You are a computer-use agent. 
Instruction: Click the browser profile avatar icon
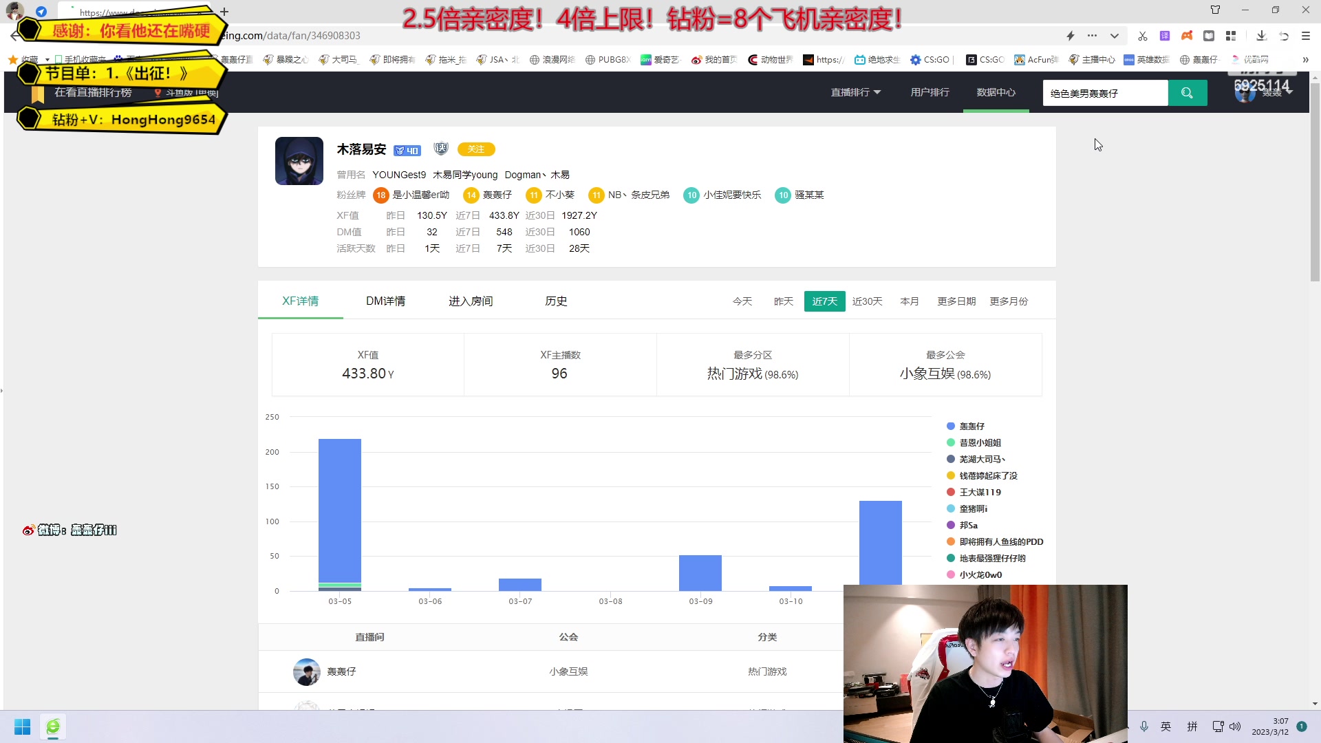[15, 11]
